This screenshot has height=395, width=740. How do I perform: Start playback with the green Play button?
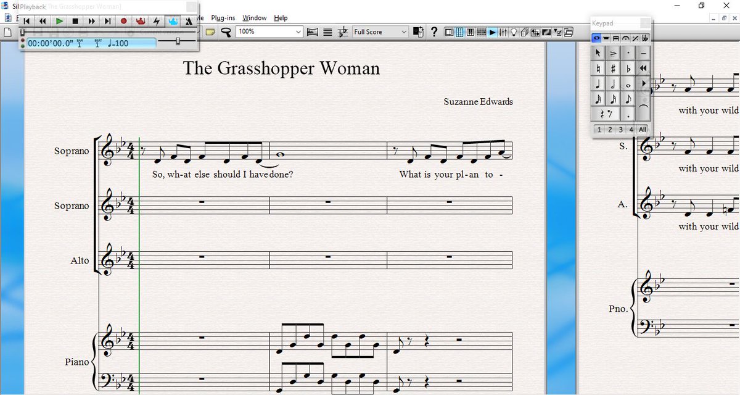point(59,21)
